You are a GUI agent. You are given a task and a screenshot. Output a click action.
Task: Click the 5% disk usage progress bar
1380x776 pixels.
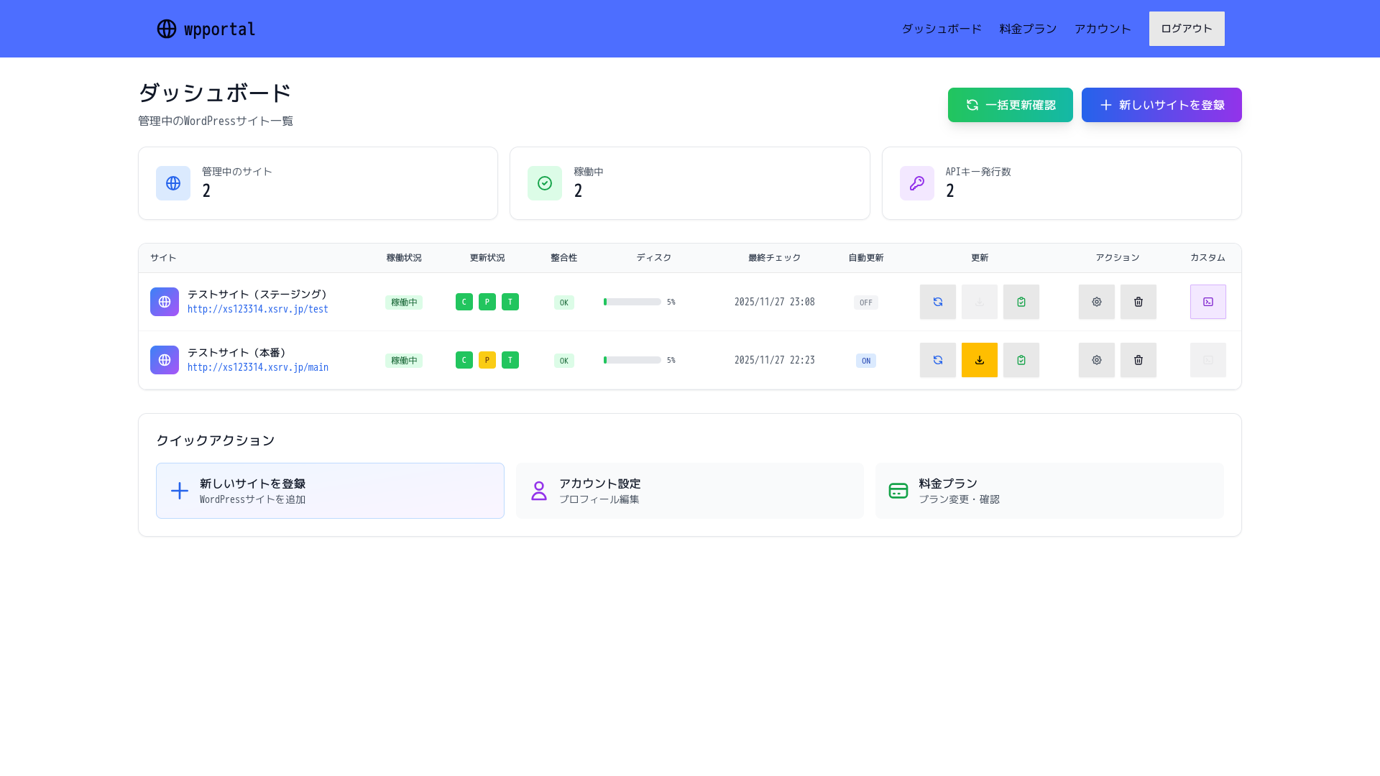pyautogui.click(x=632, y=302)
